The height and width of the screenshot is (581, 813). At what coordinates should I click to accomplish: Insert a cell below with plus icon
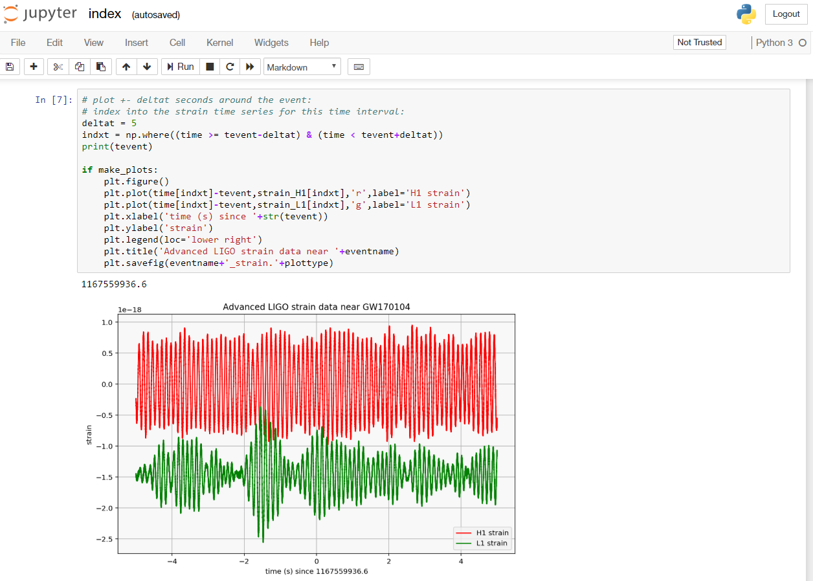point(34,67)
